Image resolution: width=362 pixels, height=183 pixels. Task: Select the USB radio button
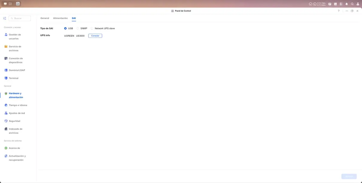click(x=66, y=28)
